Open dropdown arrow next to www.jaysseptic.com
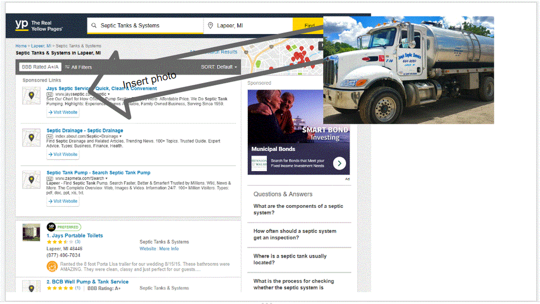Viewport: 540px width, 304px height. pos(109,94)
